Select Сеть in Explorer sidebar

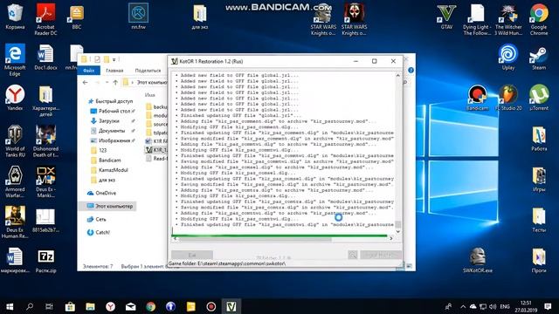point(97,219)
